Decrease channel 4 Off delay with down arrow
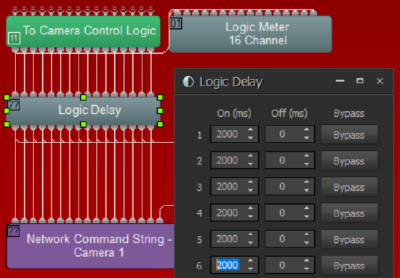The height and width of the screenshot is (278, 400). 306,216
